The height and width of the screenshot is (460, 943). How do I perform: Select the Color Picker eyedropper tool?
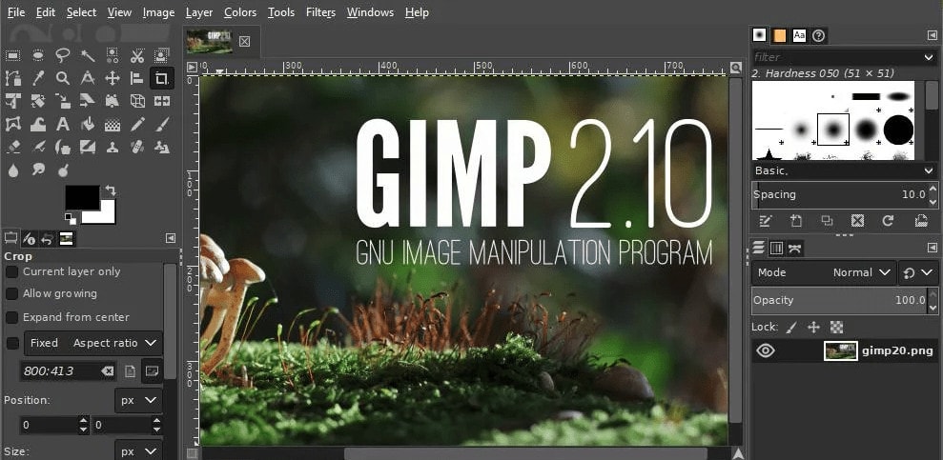tap(38, 78)
